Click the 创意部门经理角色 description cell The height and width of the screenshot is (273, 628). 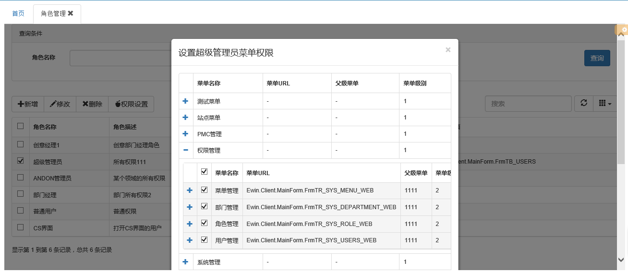140,145
